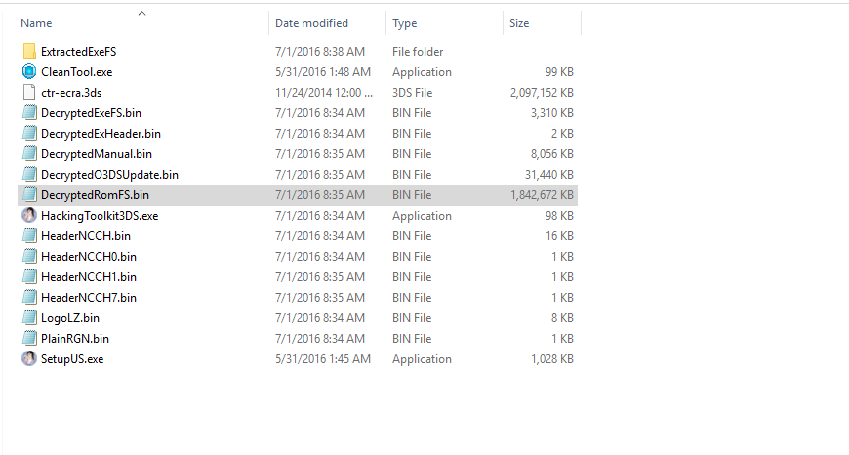Image resolution: width=849 pixels, height=455 pixels.
Task: Click the LogoLZ.bin file icon
Action: point(28,317)
